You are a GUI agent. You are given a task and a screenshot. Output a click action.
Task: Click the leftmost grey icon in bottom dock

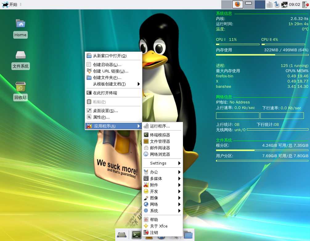coord(122,235)
